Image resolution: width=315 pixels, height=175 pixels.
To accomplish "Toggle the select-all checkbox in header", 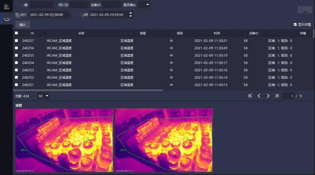I will click(x=16, y=33).
